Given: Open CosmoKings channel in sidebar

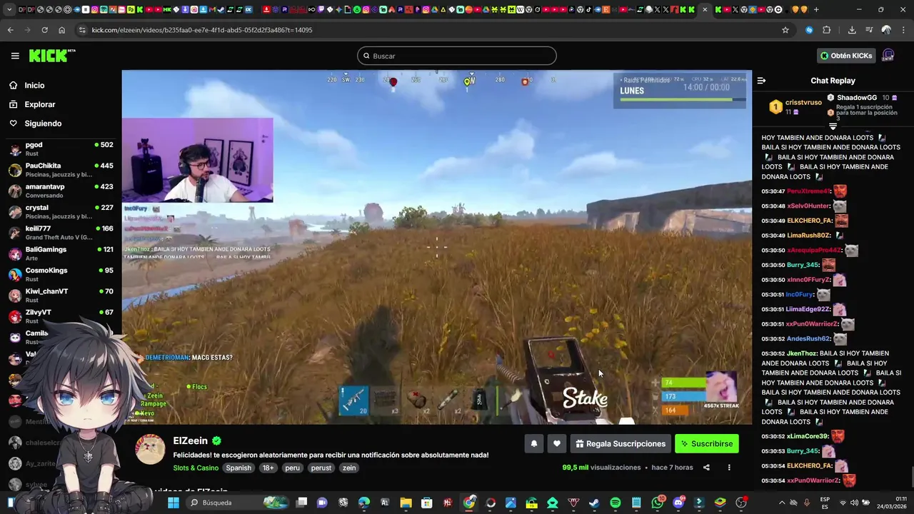Looking at the screenshot, I should [61, 274].
